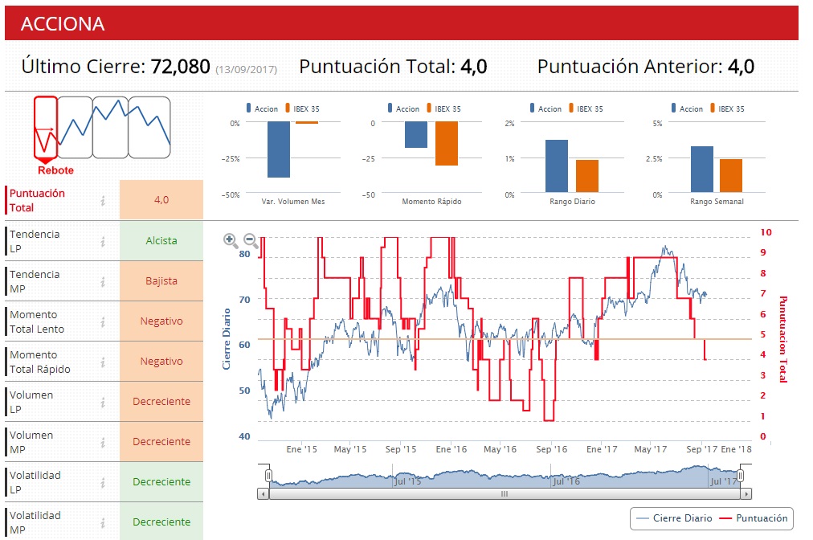
Task: Click the 4,0 score cell in table
Action: tap(161, 200)
